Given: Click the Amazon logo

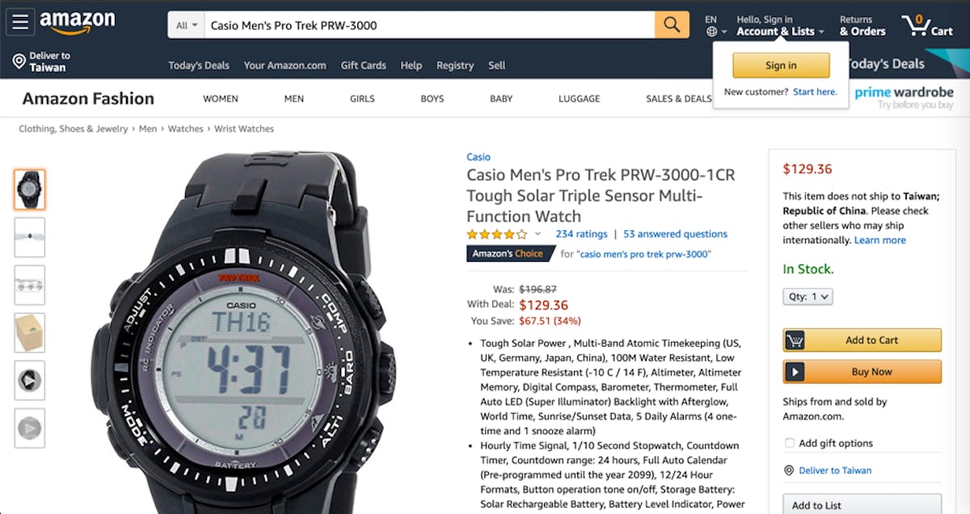Looking at the screenshot, I should [77, 23].
